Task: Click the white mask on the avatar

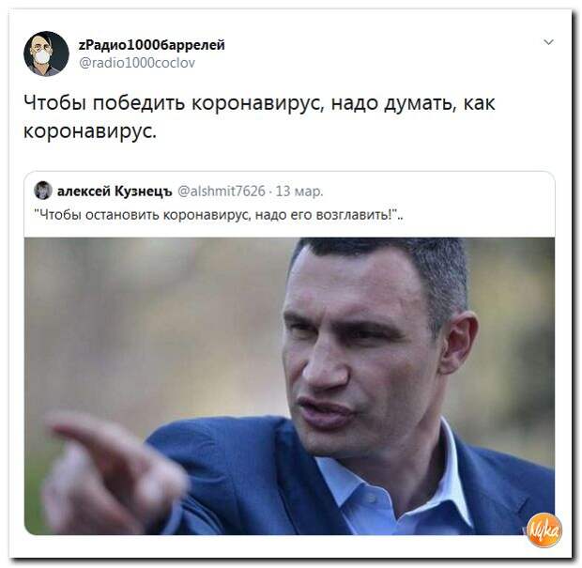Action: point(42,56)
